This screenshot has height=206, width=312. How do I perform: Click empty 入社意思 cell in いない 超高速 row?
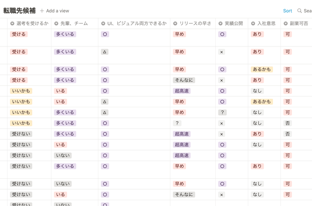click(264, 155)
